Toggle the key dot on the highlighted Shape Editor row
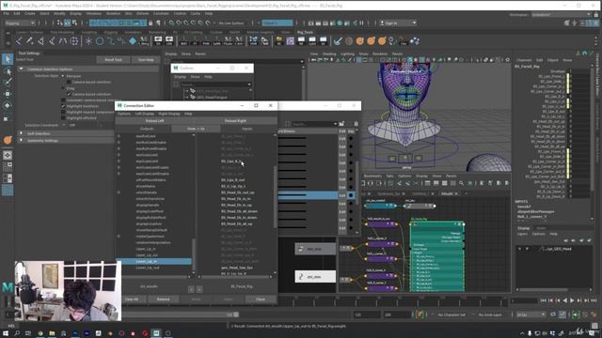The width and height of the screenshot is (602, 338). 351,195
